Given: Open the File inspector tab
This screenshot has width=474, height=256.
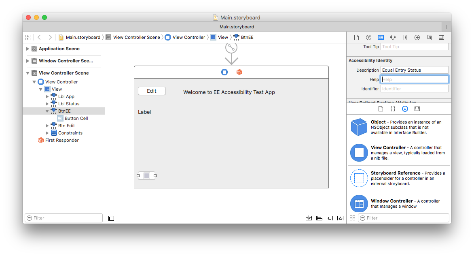Looking at the screenshot, I should [x=356, y=38].
